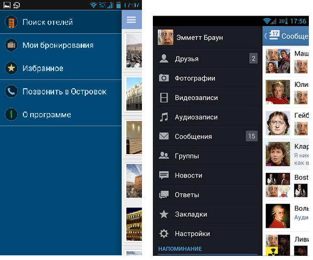
Task: Choose Позвонить в Островок
Action: pos(61,91)
